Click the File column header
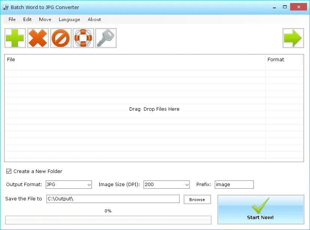310x230 pixels. 135,60
